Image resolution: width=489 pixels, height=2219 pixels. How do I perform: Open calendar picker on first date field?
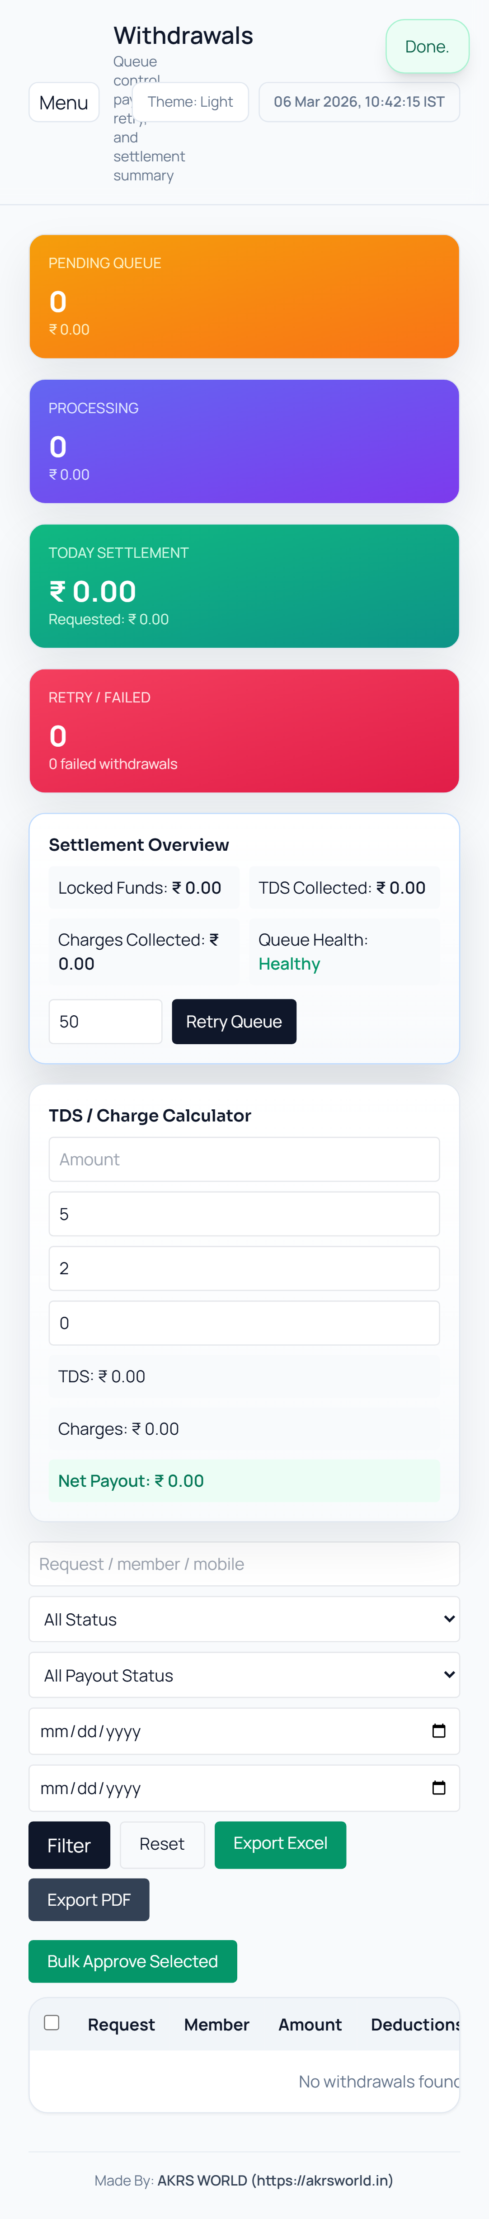(438, 1730)
